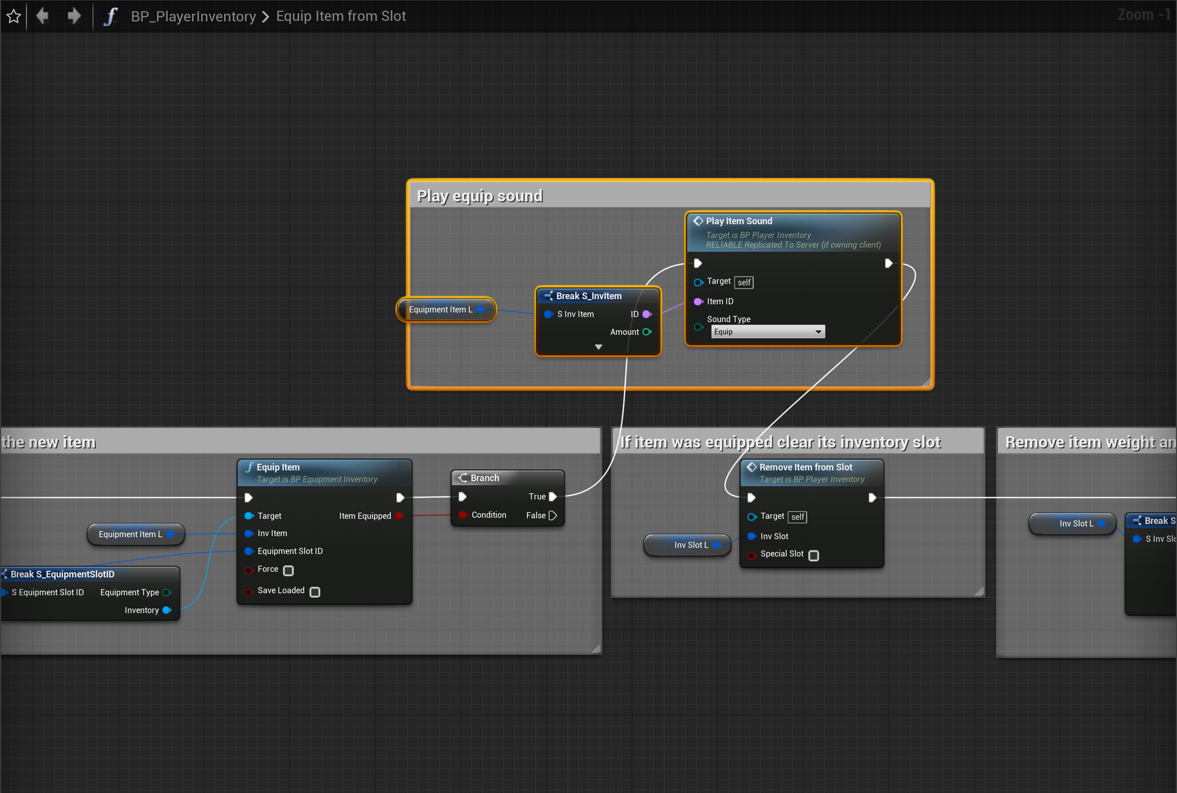The height and width of the screenshot is (793, 1177).
Task: Navigate forward with the right arrow
Action: point(74,16)
